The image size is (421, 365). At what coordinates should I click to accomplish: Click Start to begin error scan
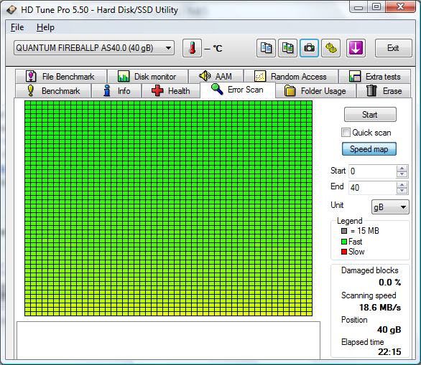click(370, 115)
